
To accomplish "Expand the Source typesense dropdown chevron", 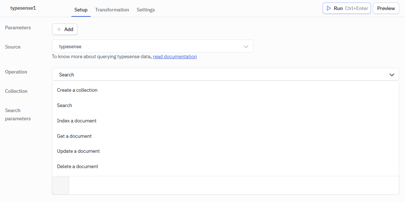I will click(246, 47).
